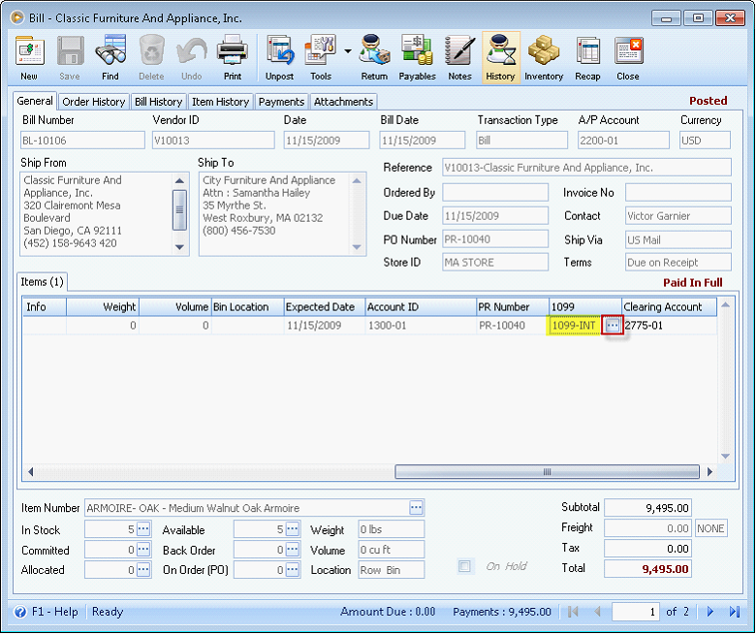Click the record number field showing 1
This screenshot has width=756, height=634.
636,612
